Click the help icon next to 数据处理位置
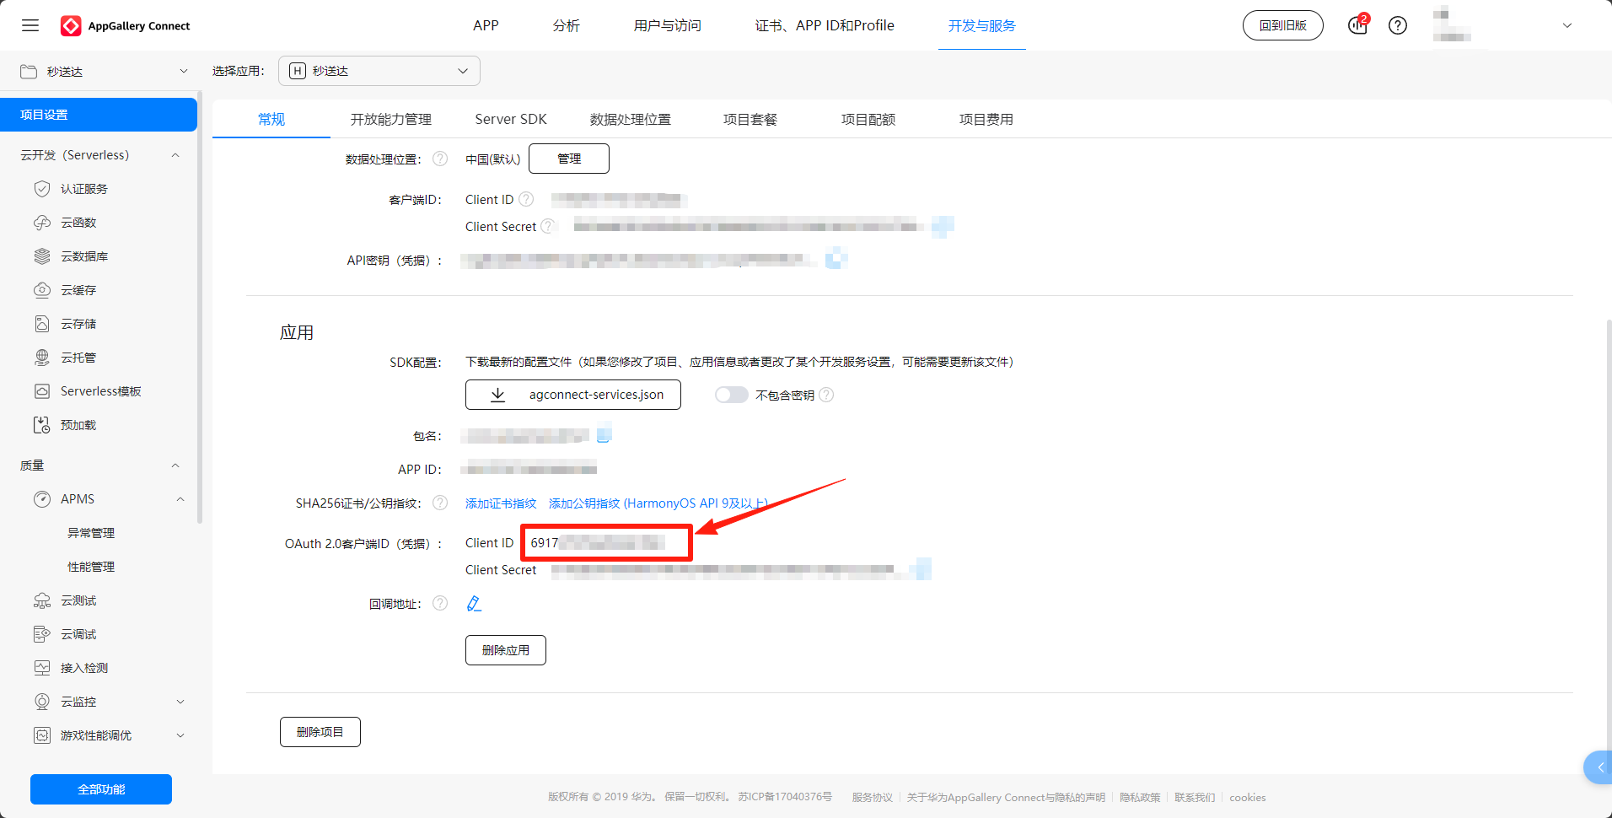This screenshot has height=818, width=1612. click(x=440, y=159)
